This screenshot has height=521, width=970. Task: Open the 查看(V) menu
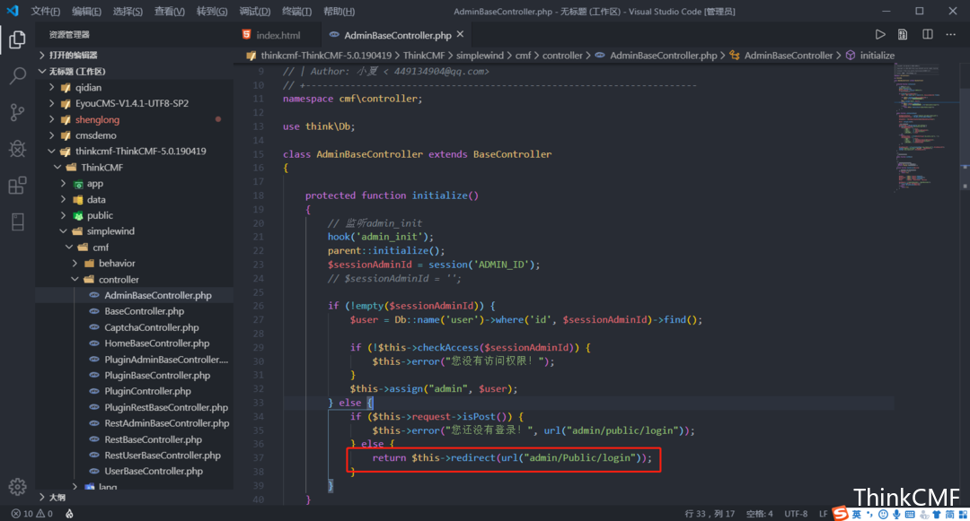pyautogui.click(x=170, y=11)
